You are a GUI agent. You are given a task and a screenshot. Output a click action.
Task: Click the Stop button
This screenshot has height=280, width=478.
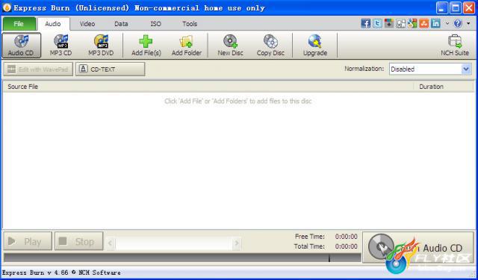click(79, 241)
